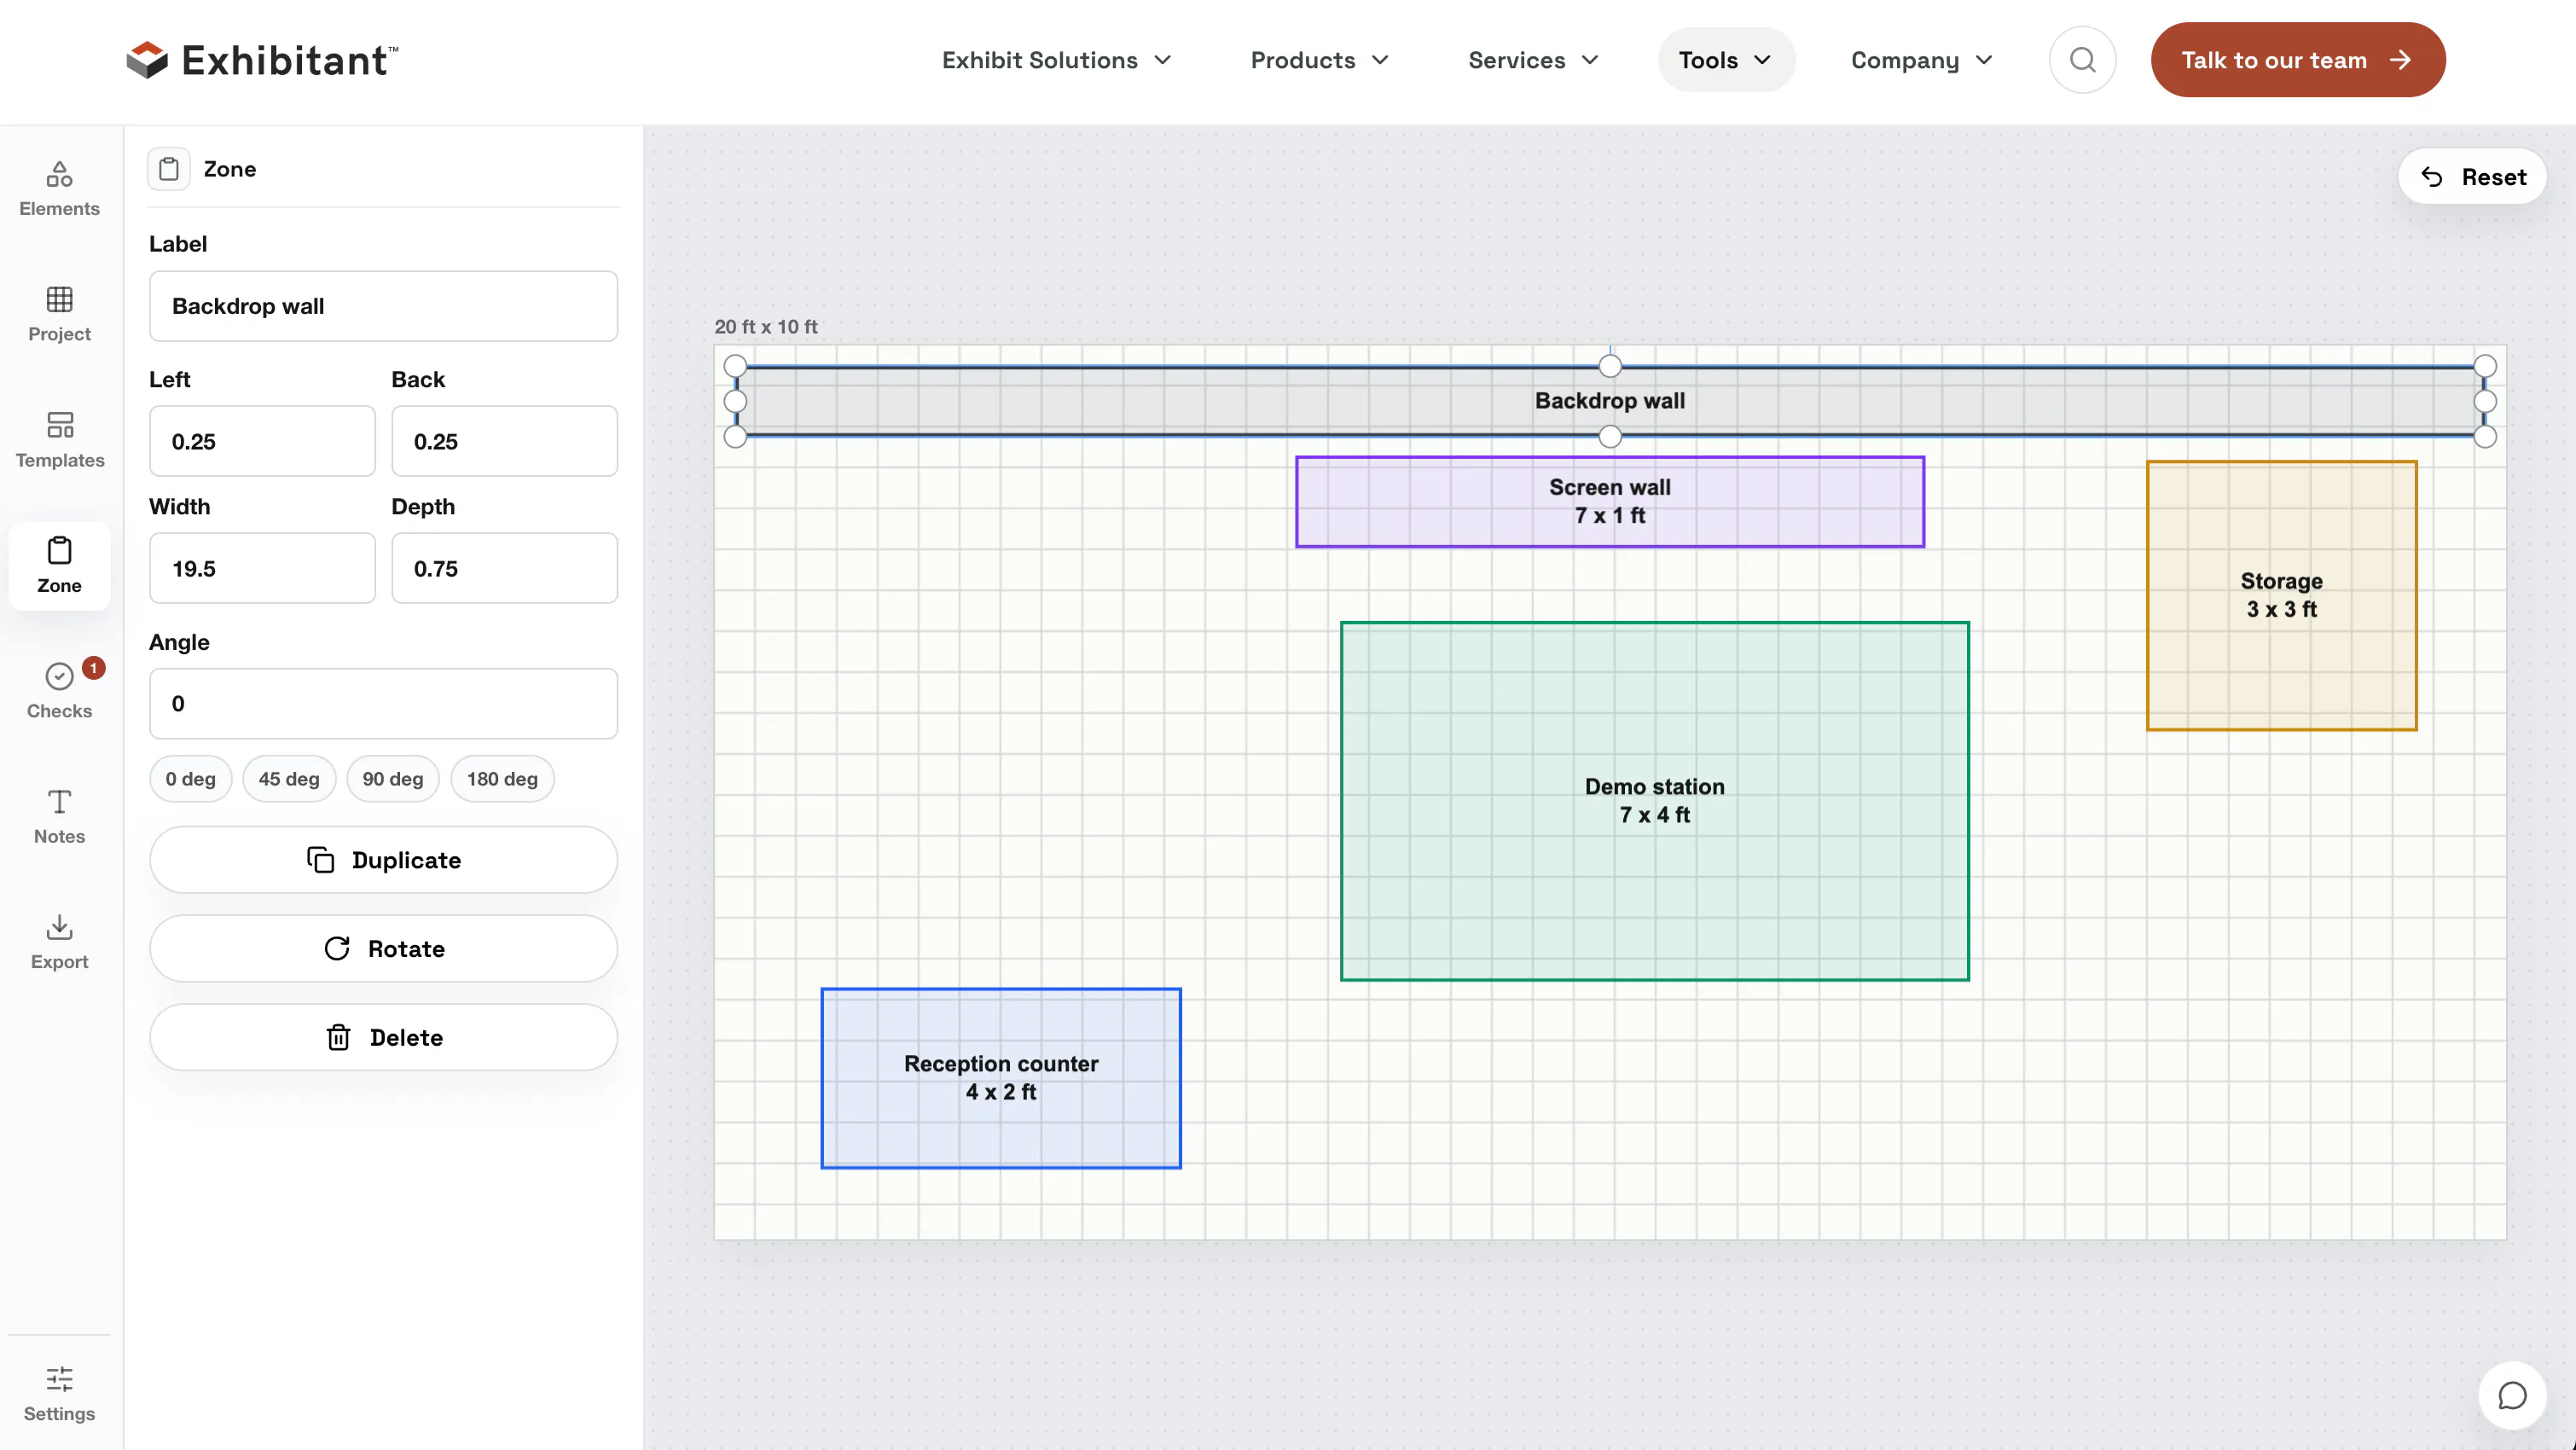Click bottom-center handle of Backdrop wall
This screenshot has width=2576, height=1450.
coord(1609,436)
